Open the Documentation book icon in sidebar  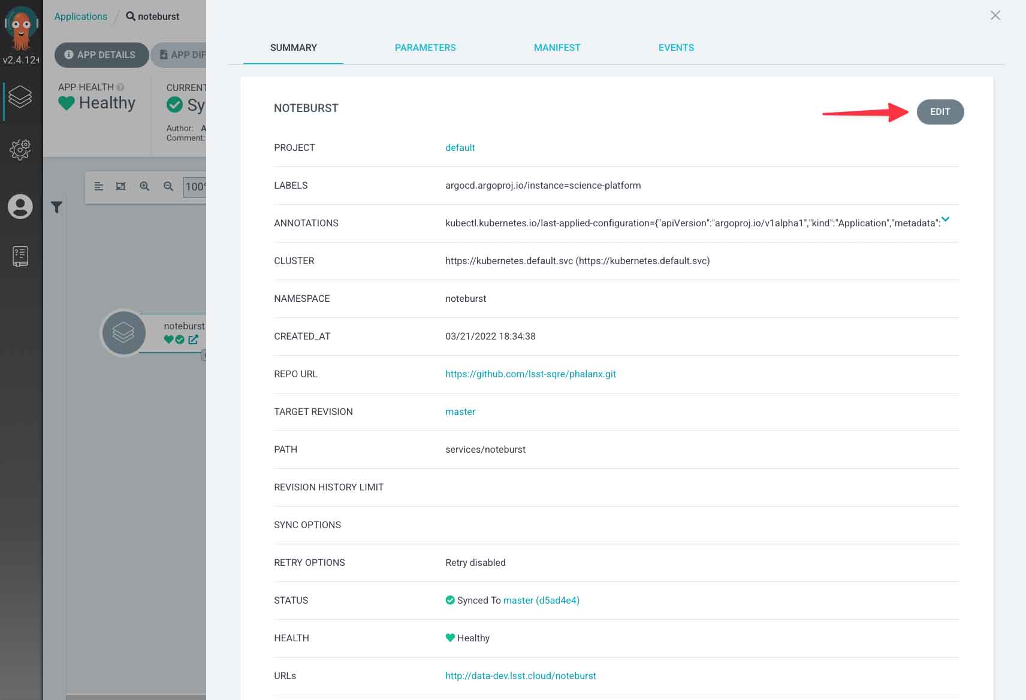click(x=20, y=256)
